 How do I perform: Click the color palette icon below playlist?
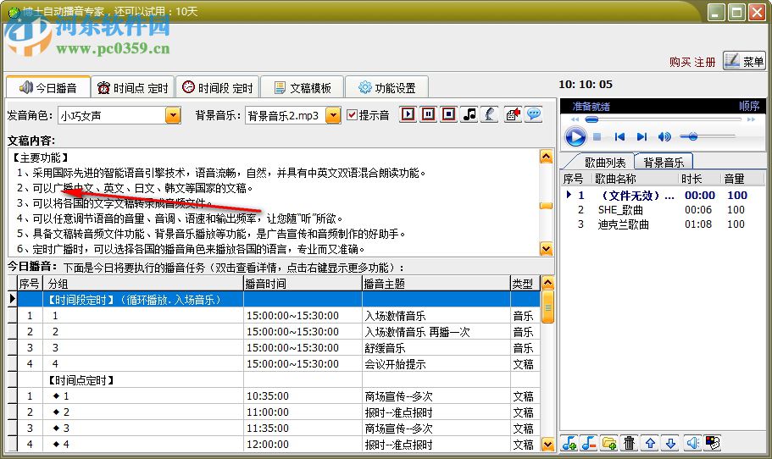tap(713, 443)
